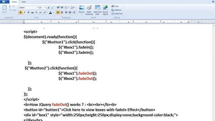Insert Date and time
This screenshot has height=121, width=215.
click(97, 10)
